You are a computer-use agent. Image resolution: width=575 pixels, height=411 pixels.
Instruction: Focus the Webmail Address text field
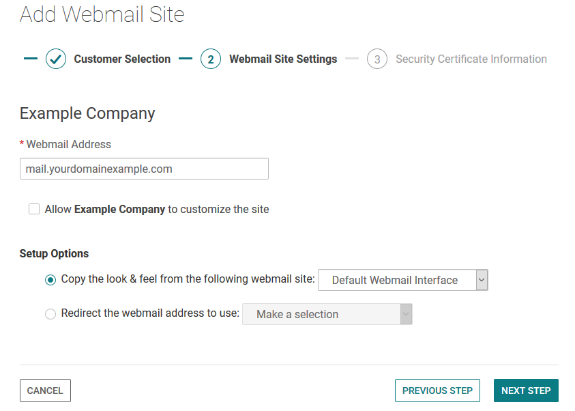coord(144,169)
